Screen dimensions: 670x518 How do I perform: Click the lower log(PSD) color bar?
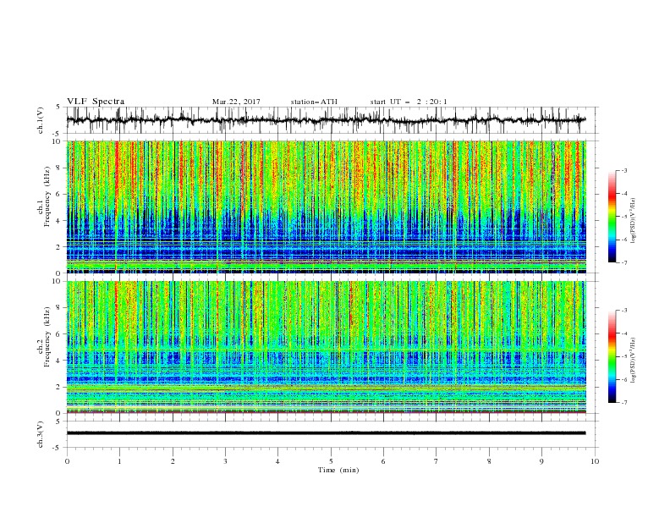click(x=612, y=356)
